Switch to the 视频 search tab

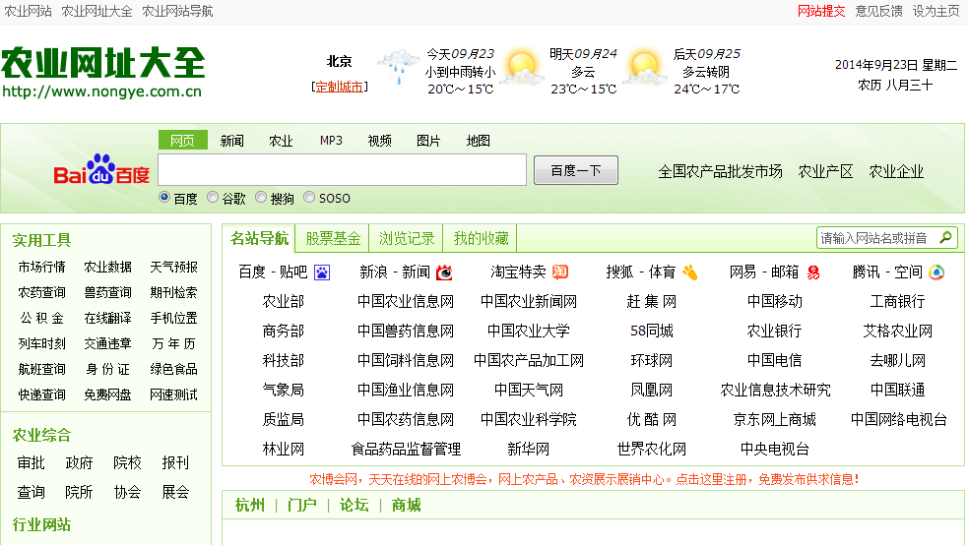tap(380, 141)
